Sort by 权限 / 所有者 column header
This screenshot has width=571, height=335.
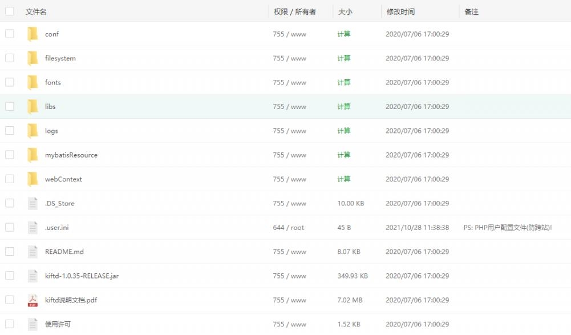(295, 11)
